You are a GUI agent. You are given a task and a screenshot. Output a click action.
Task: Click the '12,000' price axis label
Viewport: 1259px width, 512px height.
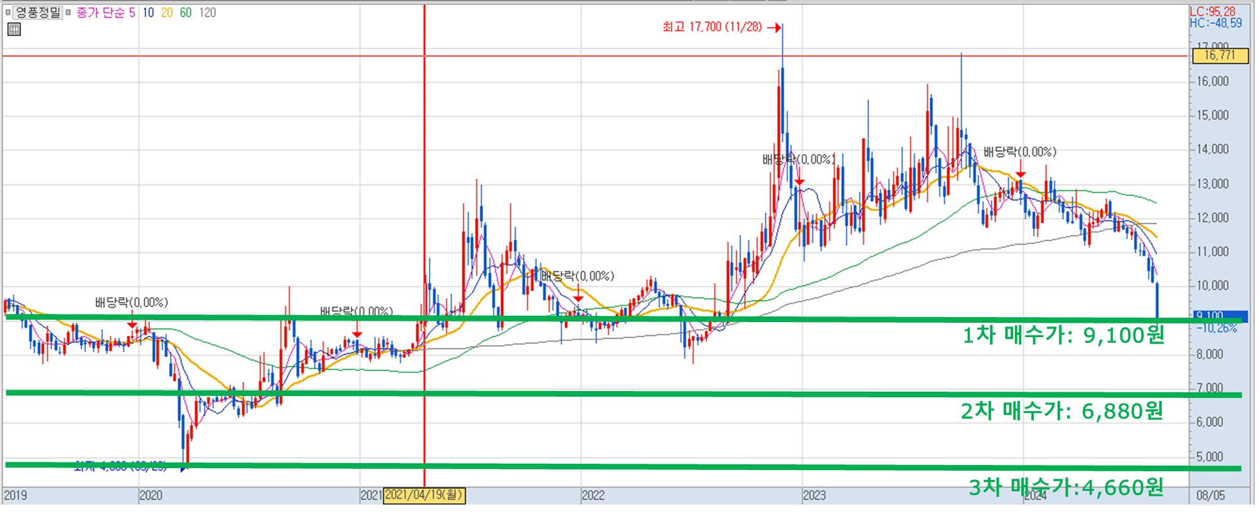pos(1213,218)
